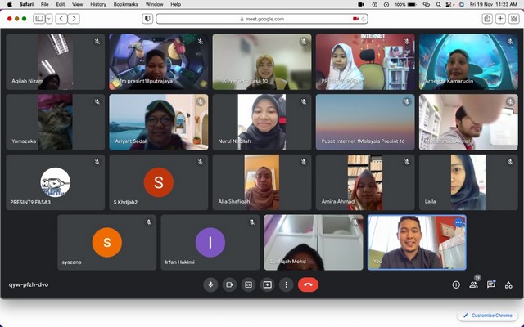This screenshot has width=524, height=327.
Task: Open the more options three-dot menu
Action: pyautogui.click(x=286, y=284)
